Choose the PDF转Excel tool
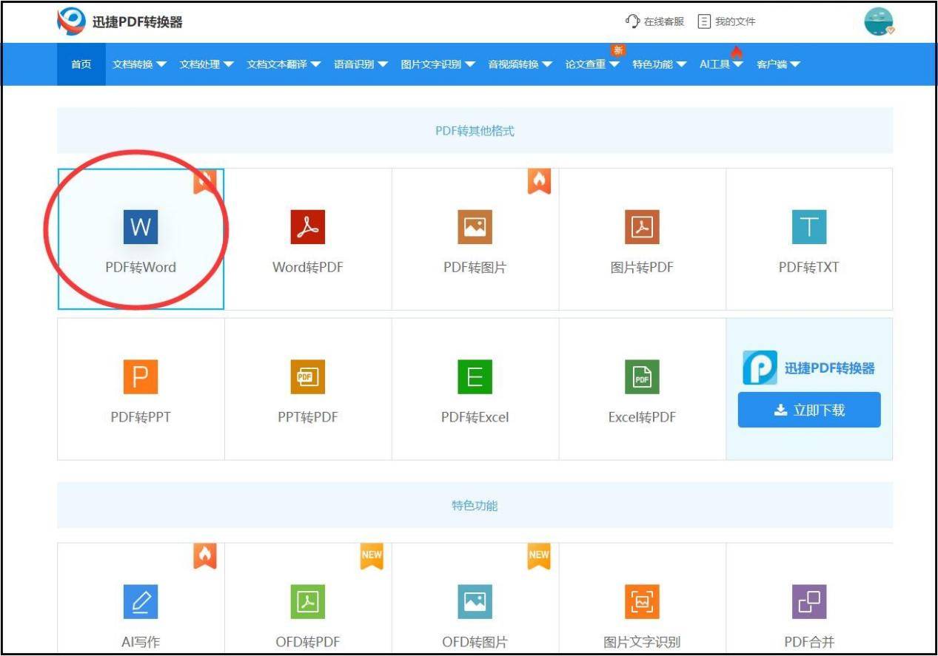This screenshot has height=656, width=938. (475, 388)
